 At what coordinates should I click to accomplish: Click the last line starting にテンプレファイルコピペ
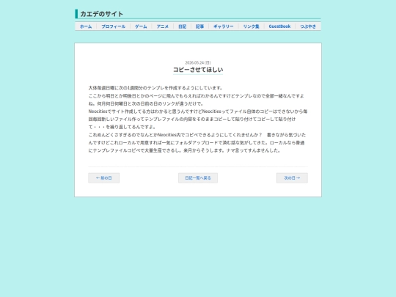184,150
